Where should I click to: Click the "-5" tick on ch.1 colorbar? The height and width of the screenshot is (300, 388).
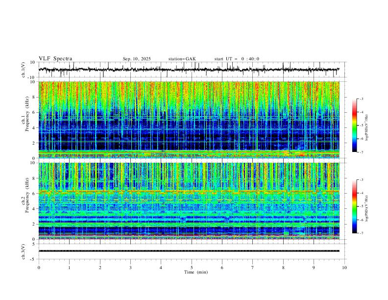click(x=361, y=125)
